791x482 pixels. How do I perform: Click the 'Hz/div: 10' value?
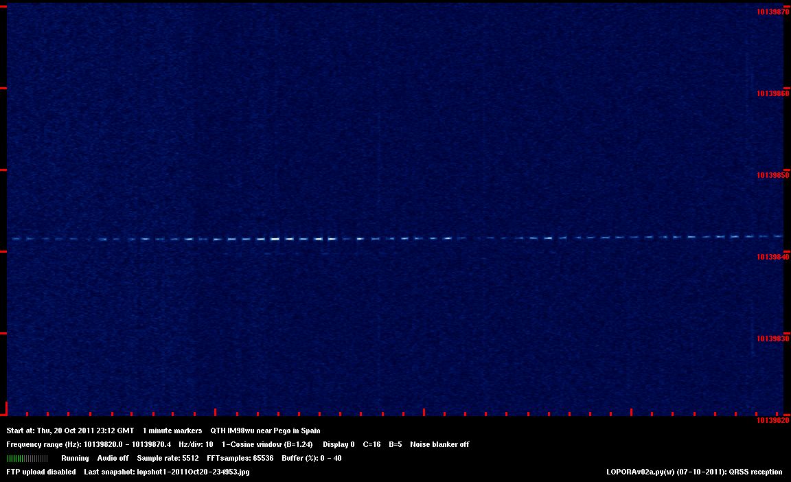(196, 444)
